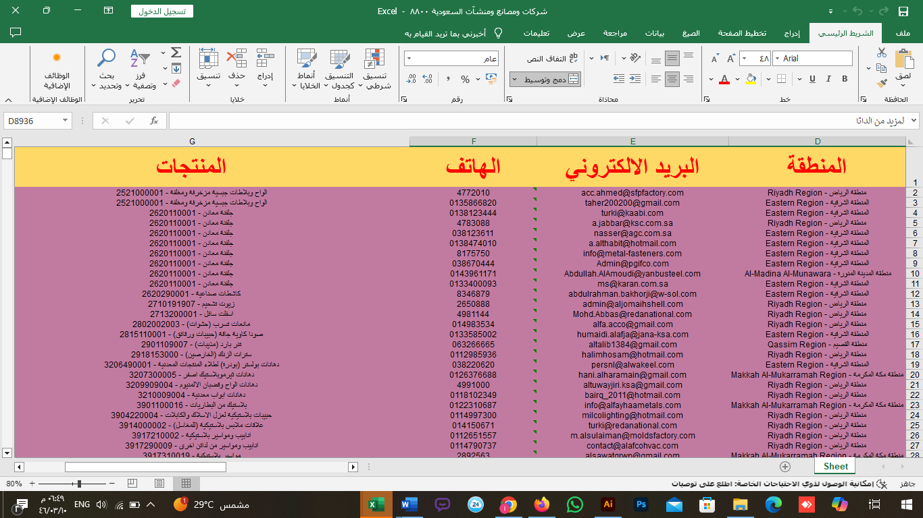Click the Sign in (تسجيل الدخول) button
The image size is (923, 518).
(x=162, y=11)
